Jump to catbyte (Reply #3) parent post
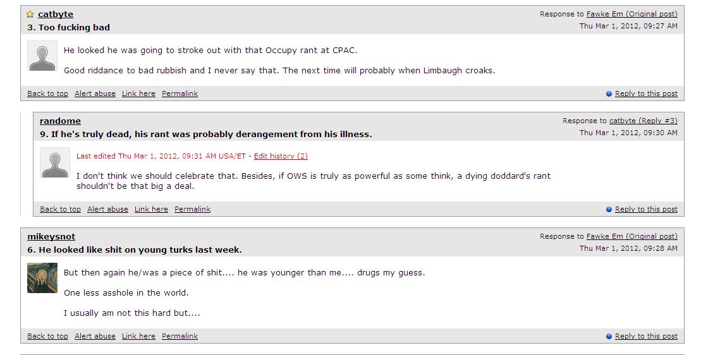701x355 pixels. click(643, 121)
